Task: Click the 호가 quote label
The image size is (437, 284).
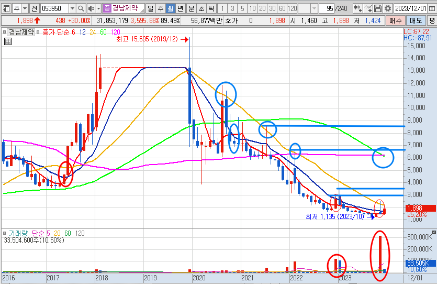Action: (231, 20)
